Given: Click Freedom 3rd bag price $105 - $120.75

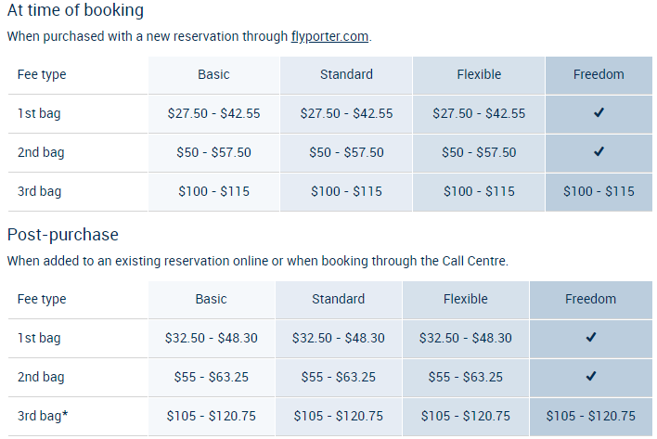Looking at the screenshot, I should [591, 416].
